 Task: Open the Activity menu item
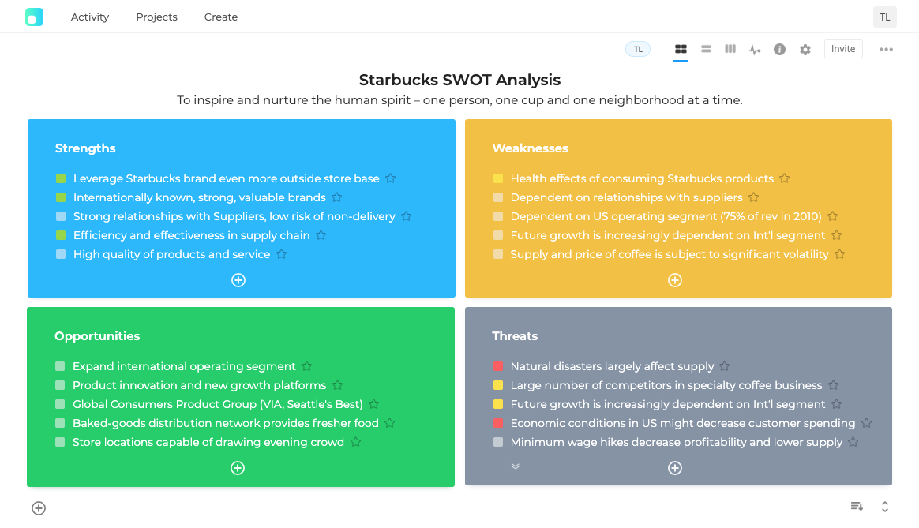(90, 17)
